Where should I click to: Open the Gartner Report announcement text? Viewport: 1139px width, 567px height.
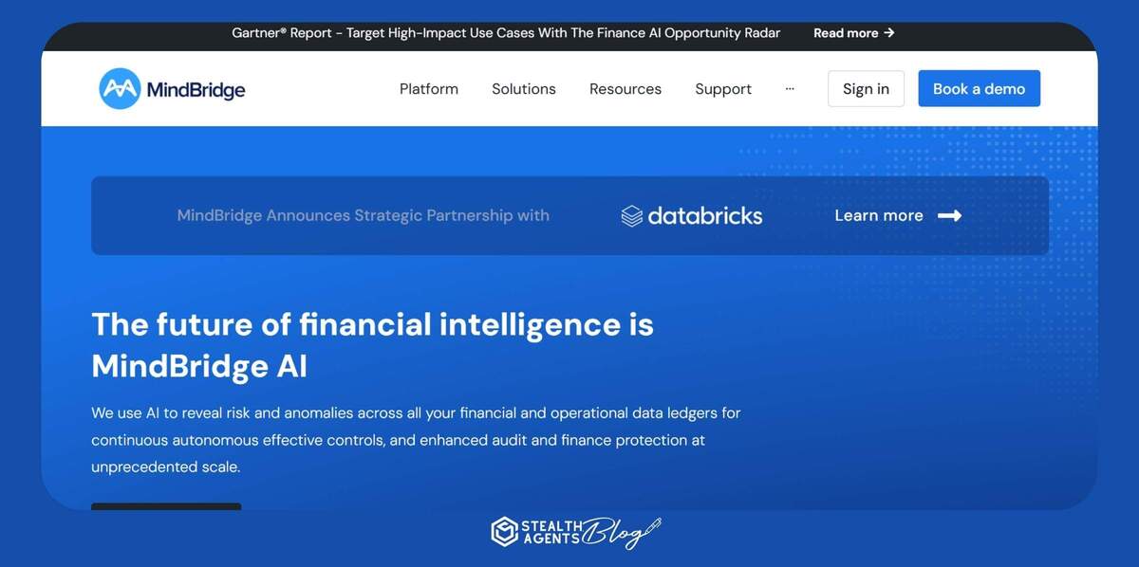pos(506,33)
